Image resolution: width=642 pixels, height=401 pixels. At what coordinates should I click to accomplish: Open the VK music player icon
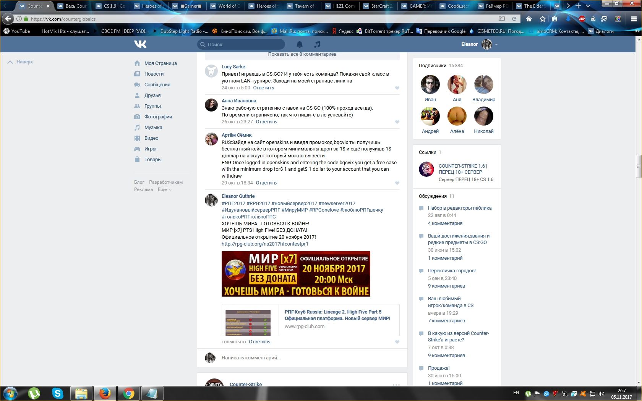coord(317,44)
